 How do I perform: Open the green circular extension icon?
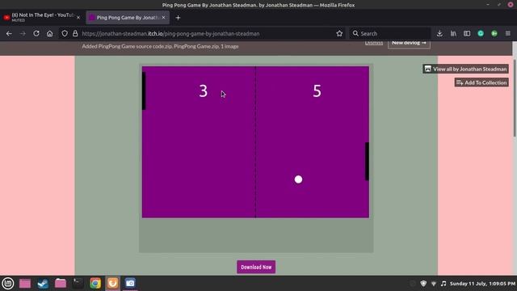pyautogui.click(x=494, y=34)
